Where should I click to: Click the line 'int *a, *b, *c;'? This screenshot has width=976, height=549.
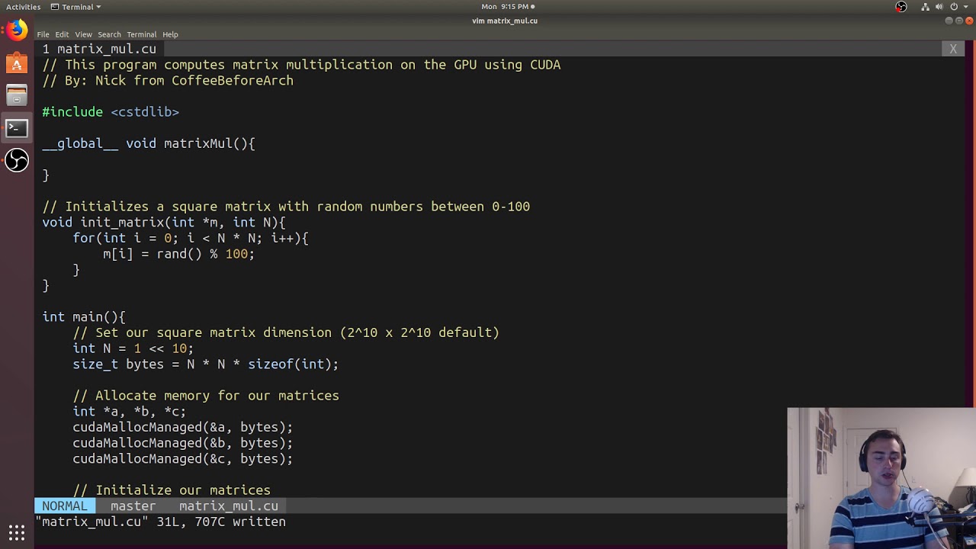pyautogui.click(x=130, y=411)
